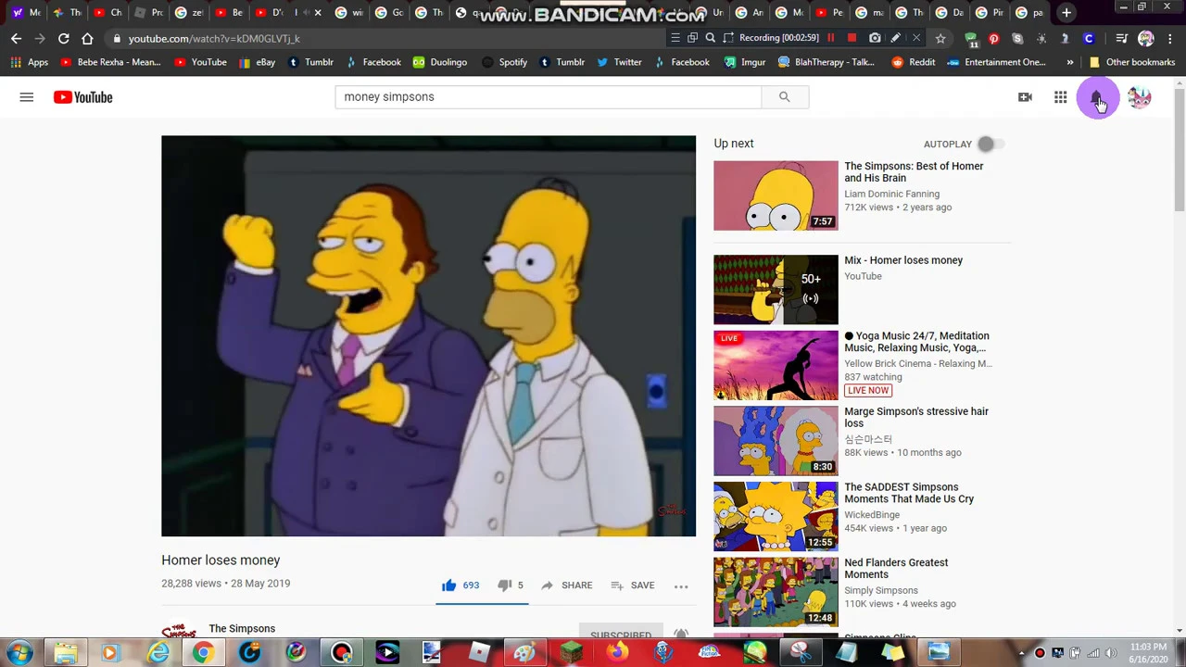Open the Other bookmarks folder
The width and height of the screenshot is (1186, 667).
tap(1132, 62)
